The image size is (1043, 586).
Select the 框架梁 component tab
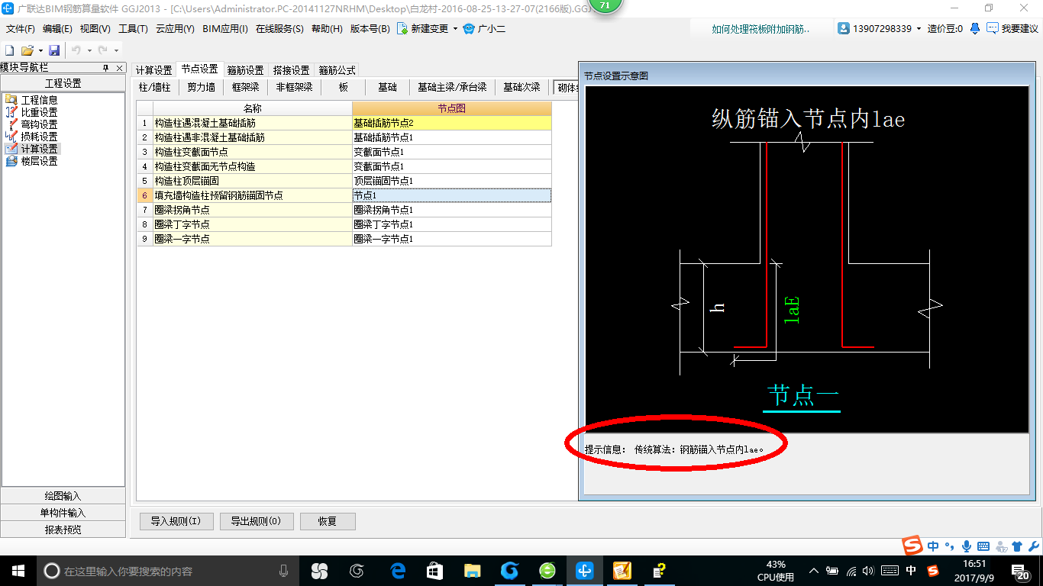(245, 87)
